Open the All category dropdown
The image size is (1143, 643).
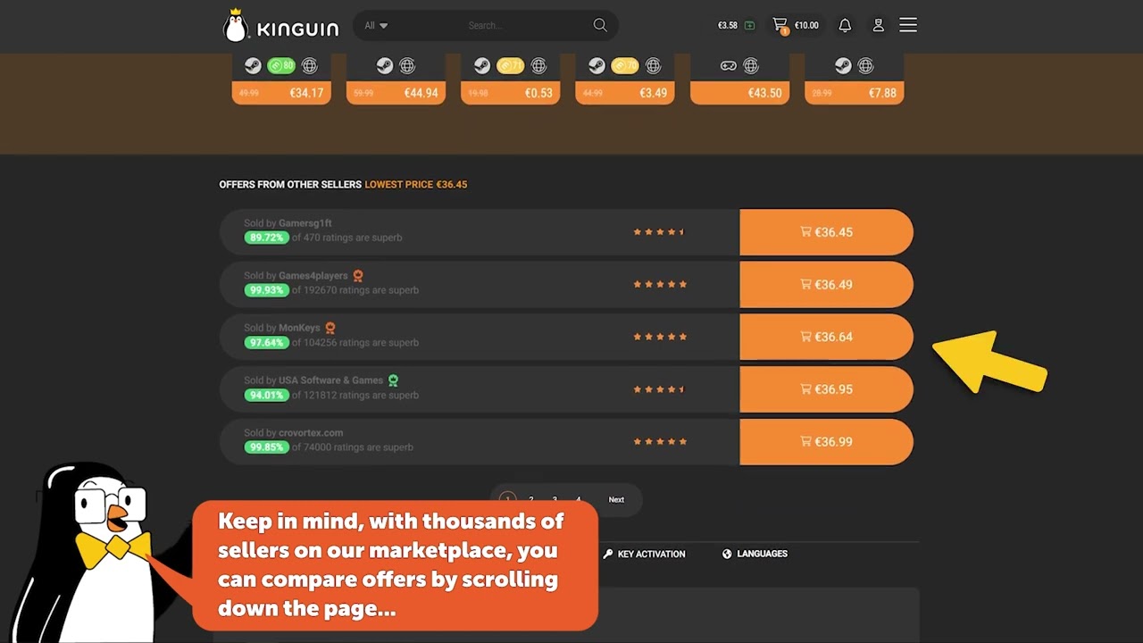click(x=376, y=25)
